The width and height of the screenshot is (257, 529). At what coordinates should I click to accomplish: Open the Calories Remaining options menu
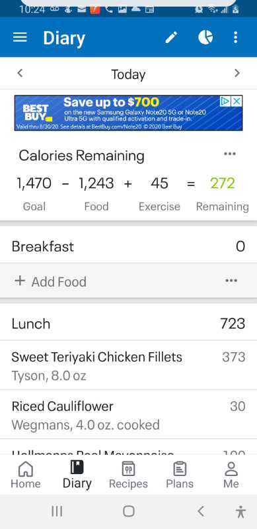click(230, 154)
